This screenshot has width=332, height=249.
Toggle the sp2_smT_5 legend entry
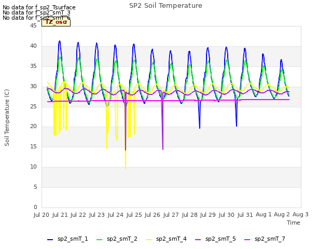tap(215, 239)
